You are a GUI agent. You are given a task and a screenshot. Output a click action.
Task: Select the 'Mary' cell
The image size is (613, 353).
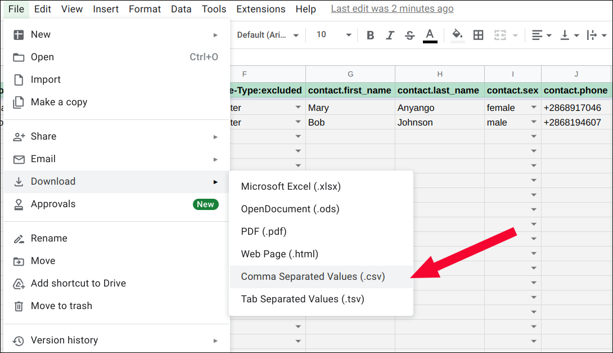click(350, 108)
